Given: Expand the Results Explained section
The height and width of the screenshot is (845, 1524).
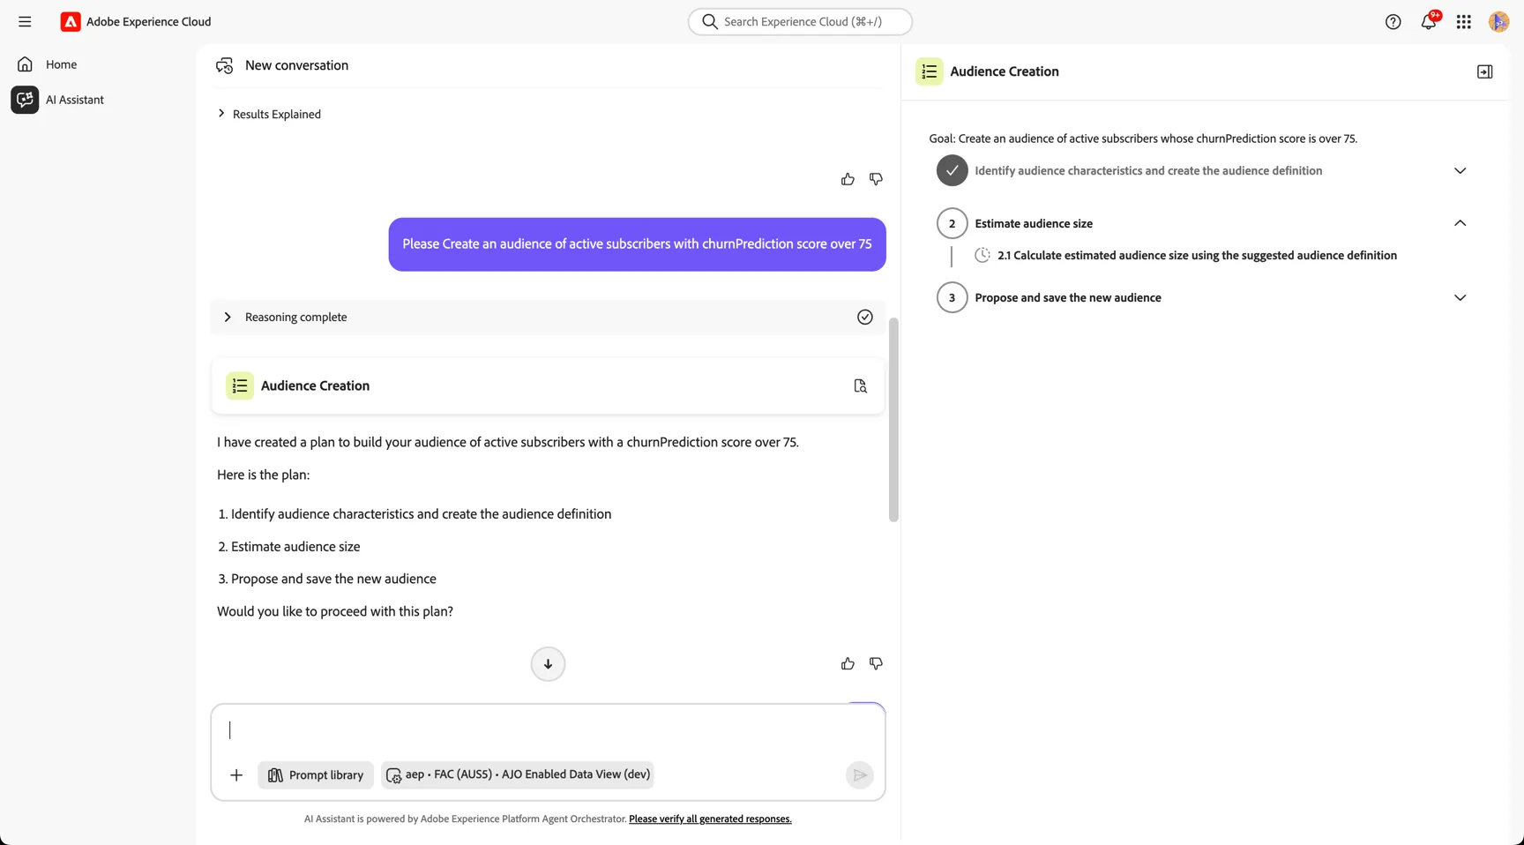Looking at the screenshot, I should (268, 114).
